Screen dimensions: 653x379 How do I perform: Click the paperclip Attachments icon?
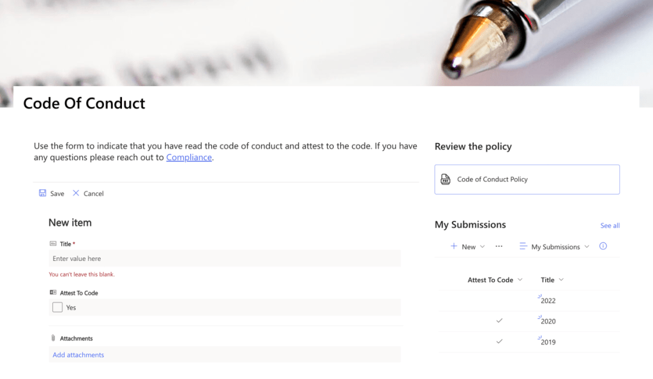click(x=53, y=338)
